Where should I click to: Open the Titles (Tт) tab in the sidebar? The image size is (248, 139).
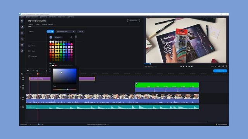(x=22, y=39)
